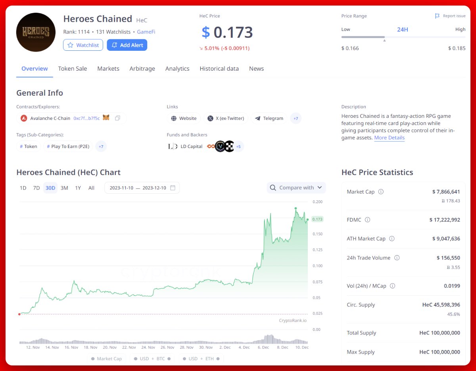The height and width of the screenshot is (371, 476).
Task: Click the LD Capital logo icon
Action: coord(173,146)
